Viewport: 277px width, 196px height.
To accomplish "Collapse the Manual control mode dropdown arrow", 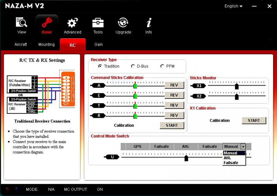I will pos(243,147).
